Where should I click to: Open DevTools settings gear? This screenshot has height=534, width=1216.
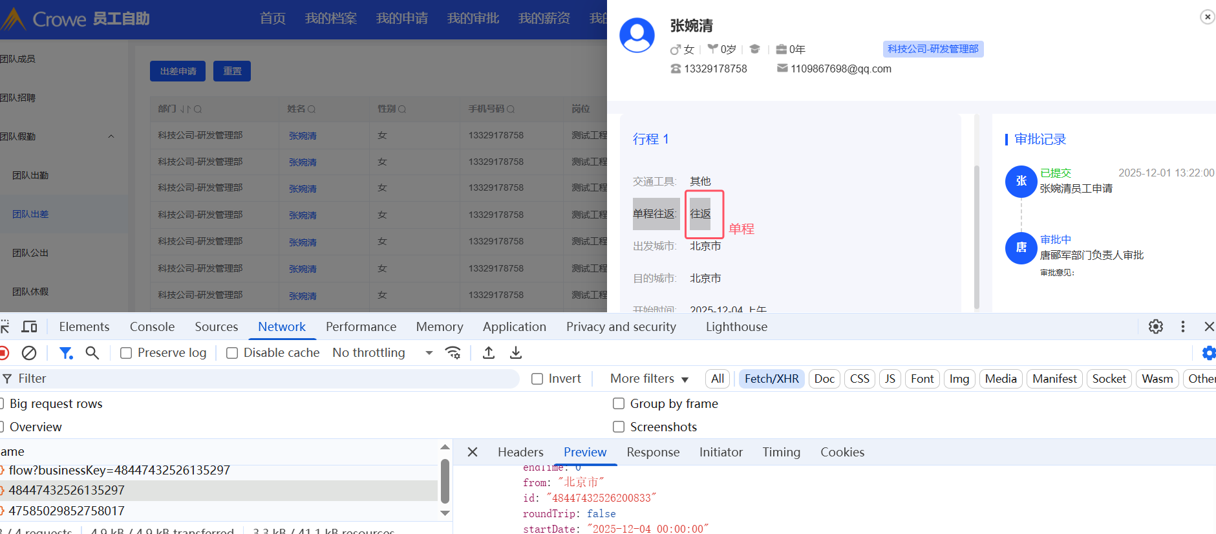pyautogui.click(x=1156, y=326)
